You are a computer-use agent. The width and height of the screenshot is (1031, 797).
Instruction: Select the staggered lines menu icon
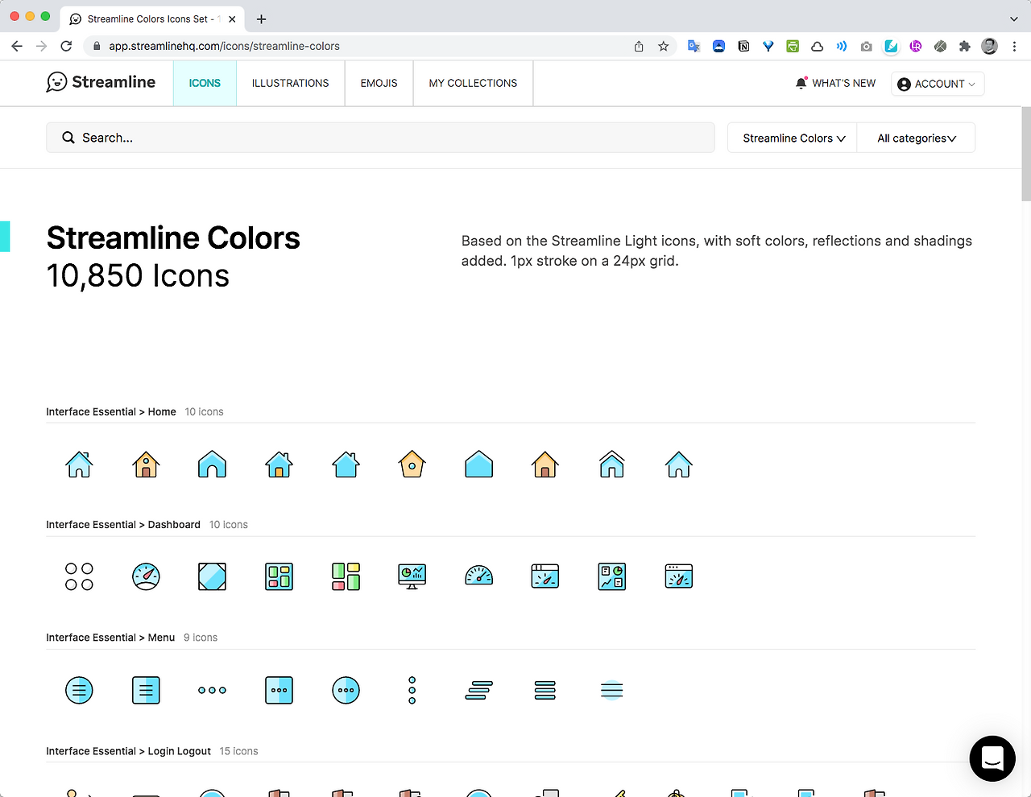478,690
